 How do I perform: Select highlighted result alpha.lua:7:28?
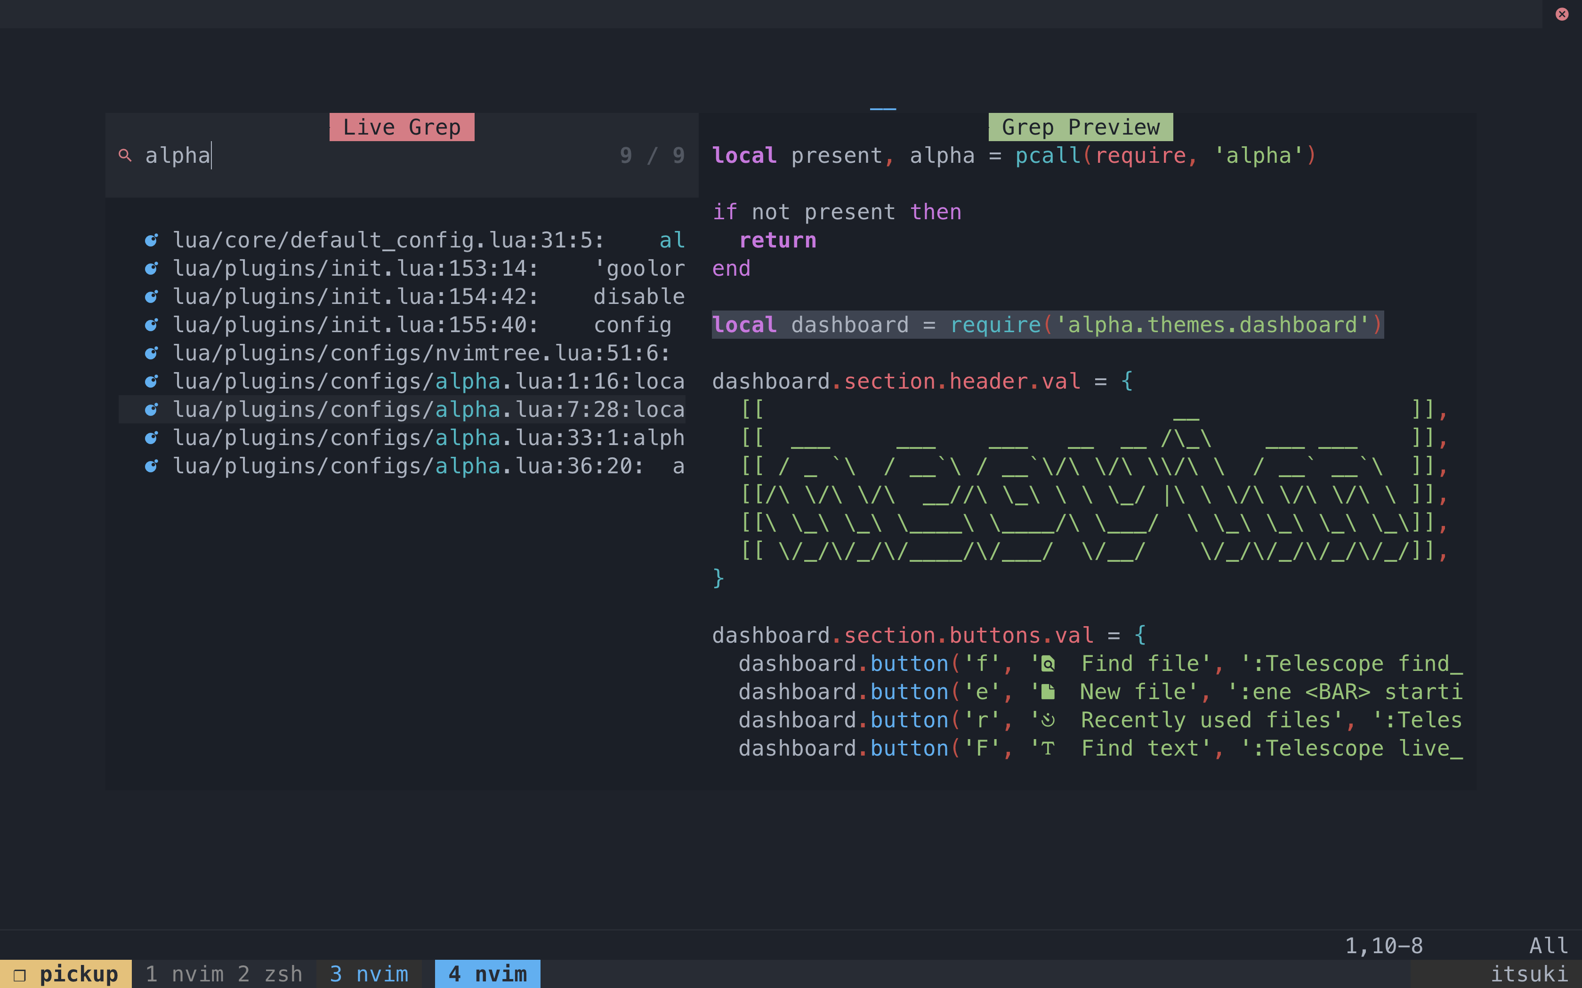402,410
